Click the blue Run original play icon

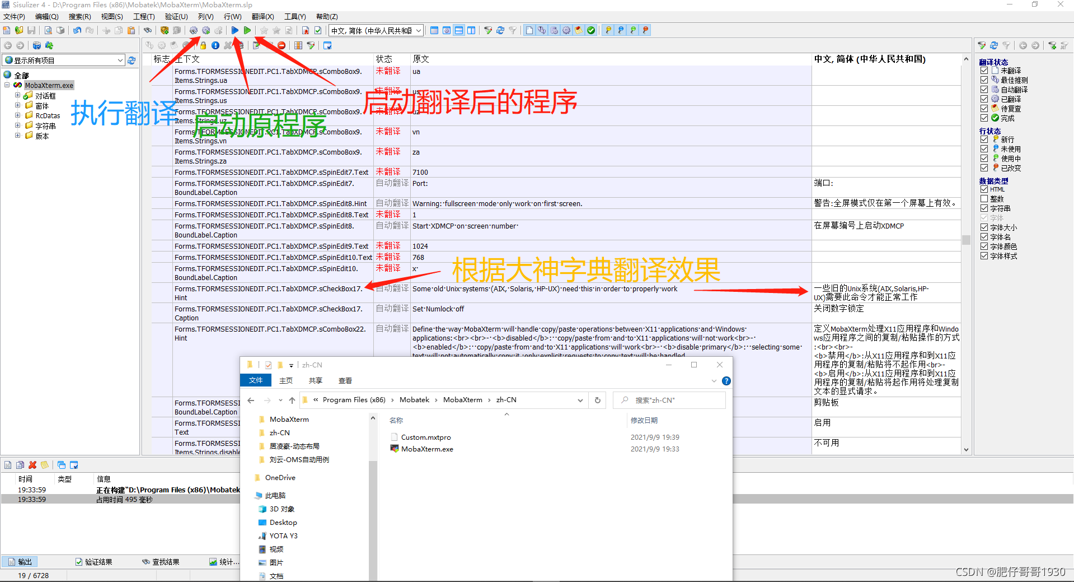click(x=235, y=30)
